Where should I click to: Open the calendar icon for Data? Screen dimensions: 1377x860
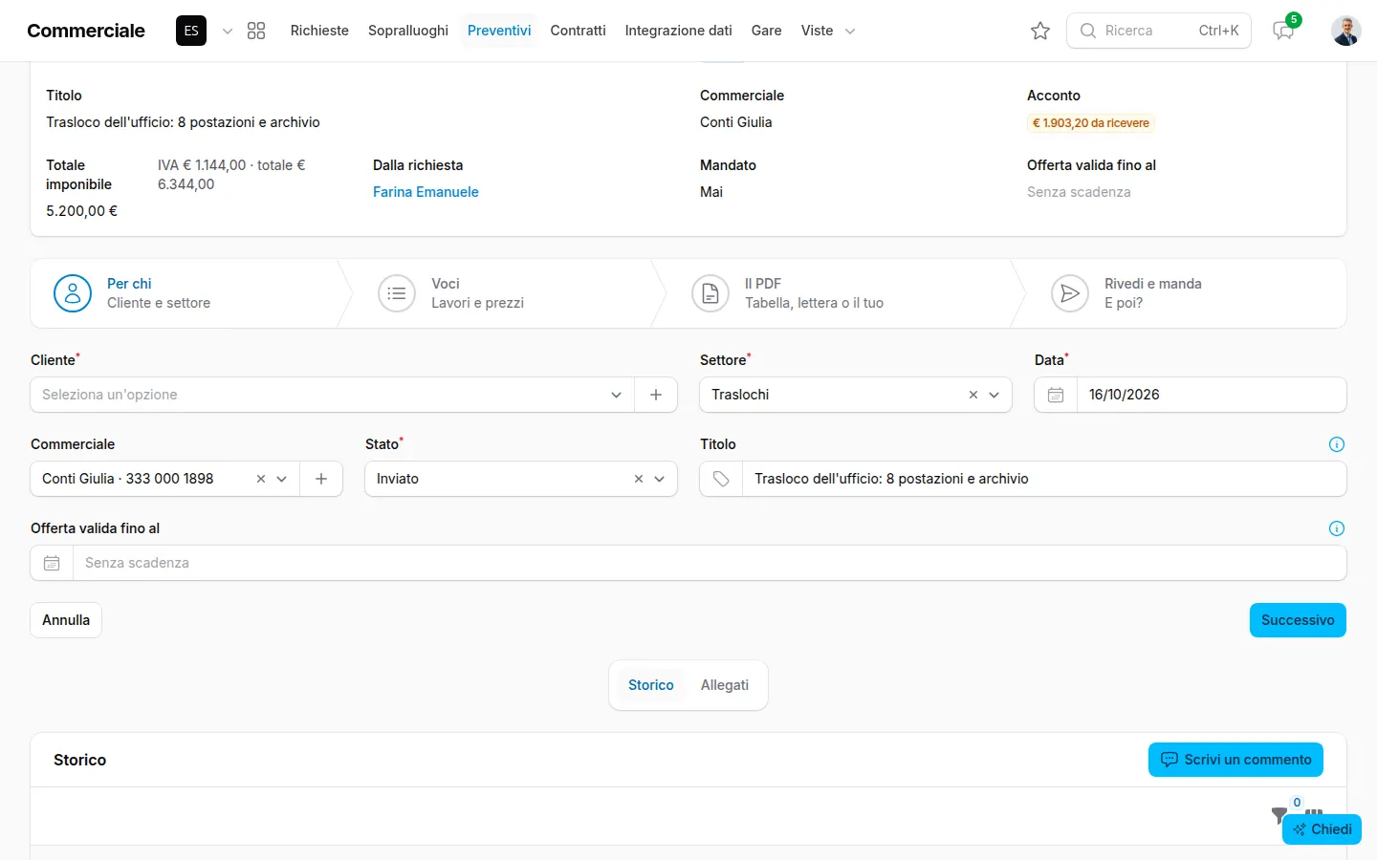click(x=1056, y=395)
